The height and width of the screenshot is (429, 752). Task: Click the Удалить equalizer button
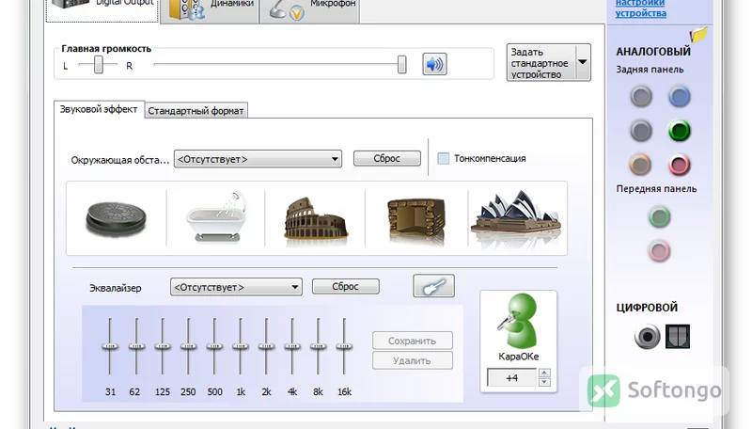(413, 360)
